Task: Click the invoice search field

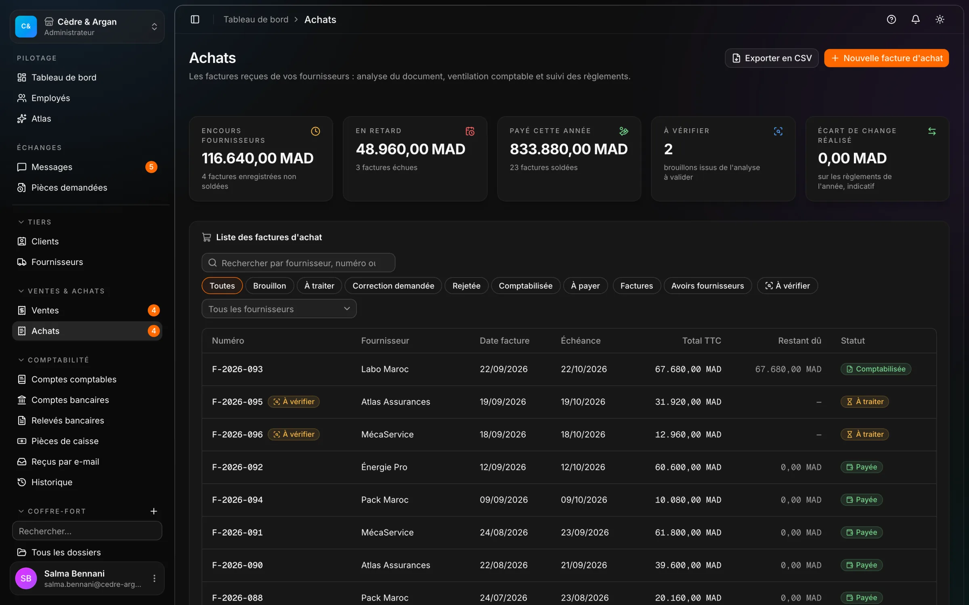Action: point(298,263)
